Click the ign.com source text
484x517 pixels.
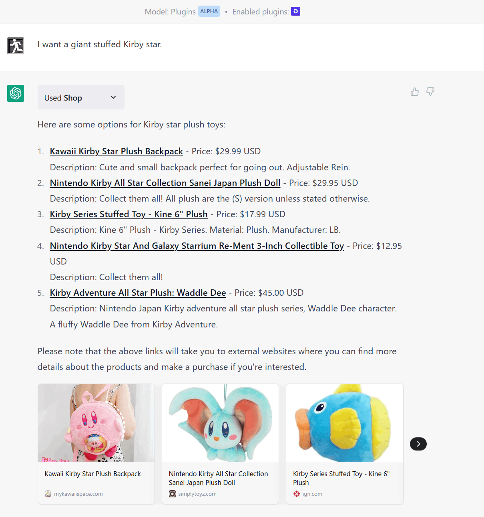click(312, 494)
